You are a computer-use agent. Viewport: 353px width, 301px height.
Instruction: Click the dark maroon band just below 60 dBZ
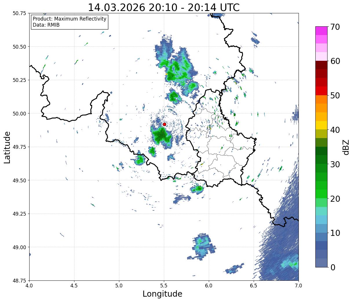[x=321, y=65]
